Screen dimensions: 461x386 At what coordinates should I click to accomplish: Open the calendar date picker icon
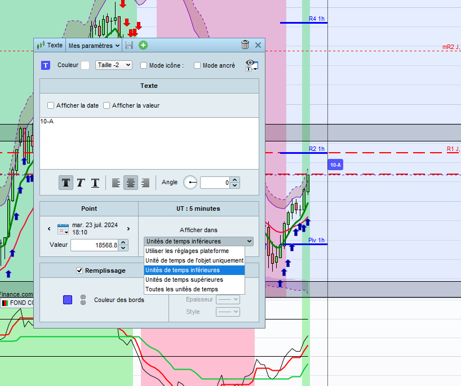[63, 229]
